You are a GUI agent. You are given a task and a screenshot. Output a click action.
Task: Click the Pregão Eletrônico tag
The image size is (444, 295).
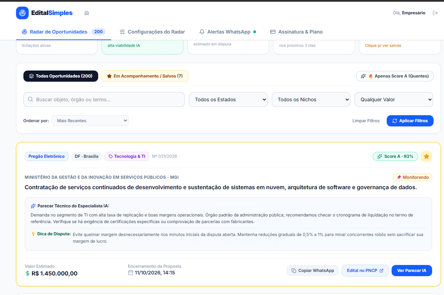coord(46,156)
